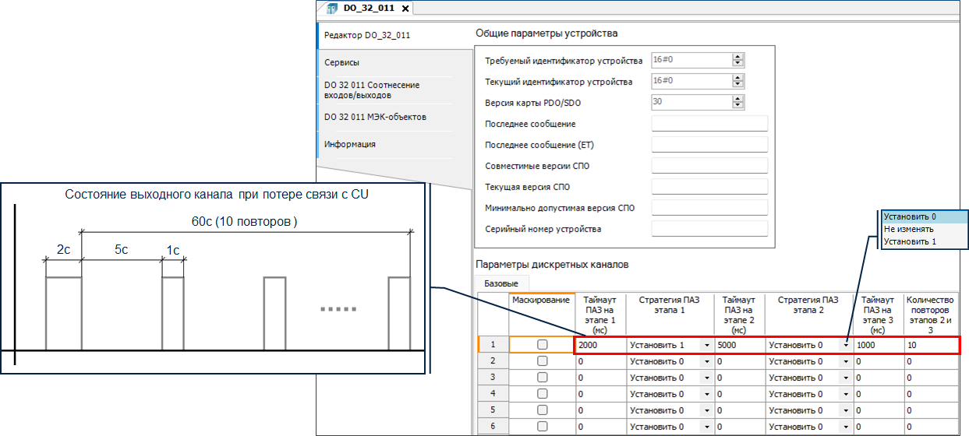Switch to the Сервисы side tab

click(x=342, y=62)
